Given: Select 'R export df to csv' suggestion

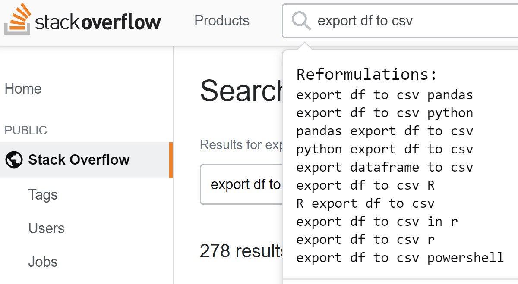Looking at the screenshot, I should click(x=365, y=203).
